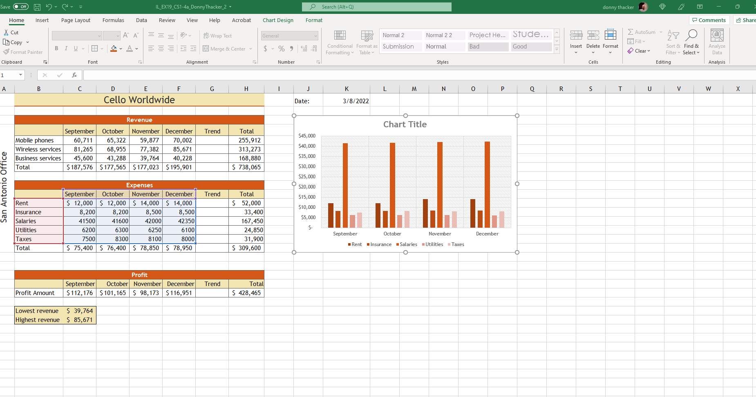The height and width of the screenshot is (397, 756).
Task: Click the Increase Font Size icon
Action: click(x=126, y=35)
